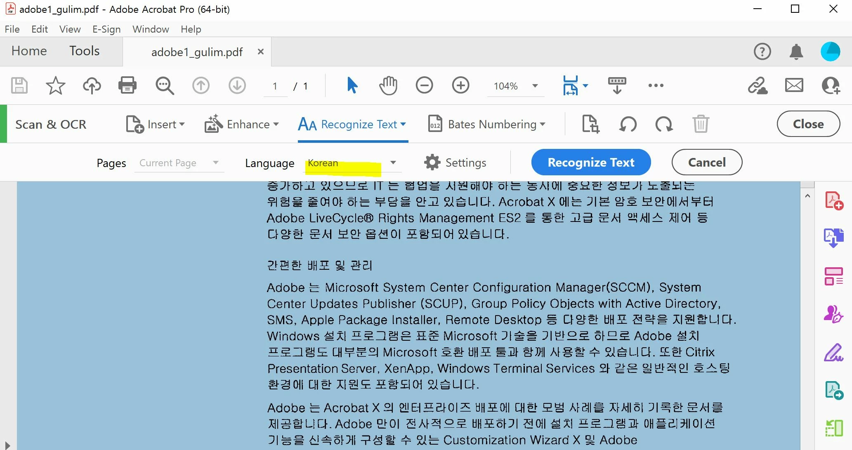The width and height of the screenshot is (852, 450).
Task: Click the Print file icon
Action: point(127,86)
